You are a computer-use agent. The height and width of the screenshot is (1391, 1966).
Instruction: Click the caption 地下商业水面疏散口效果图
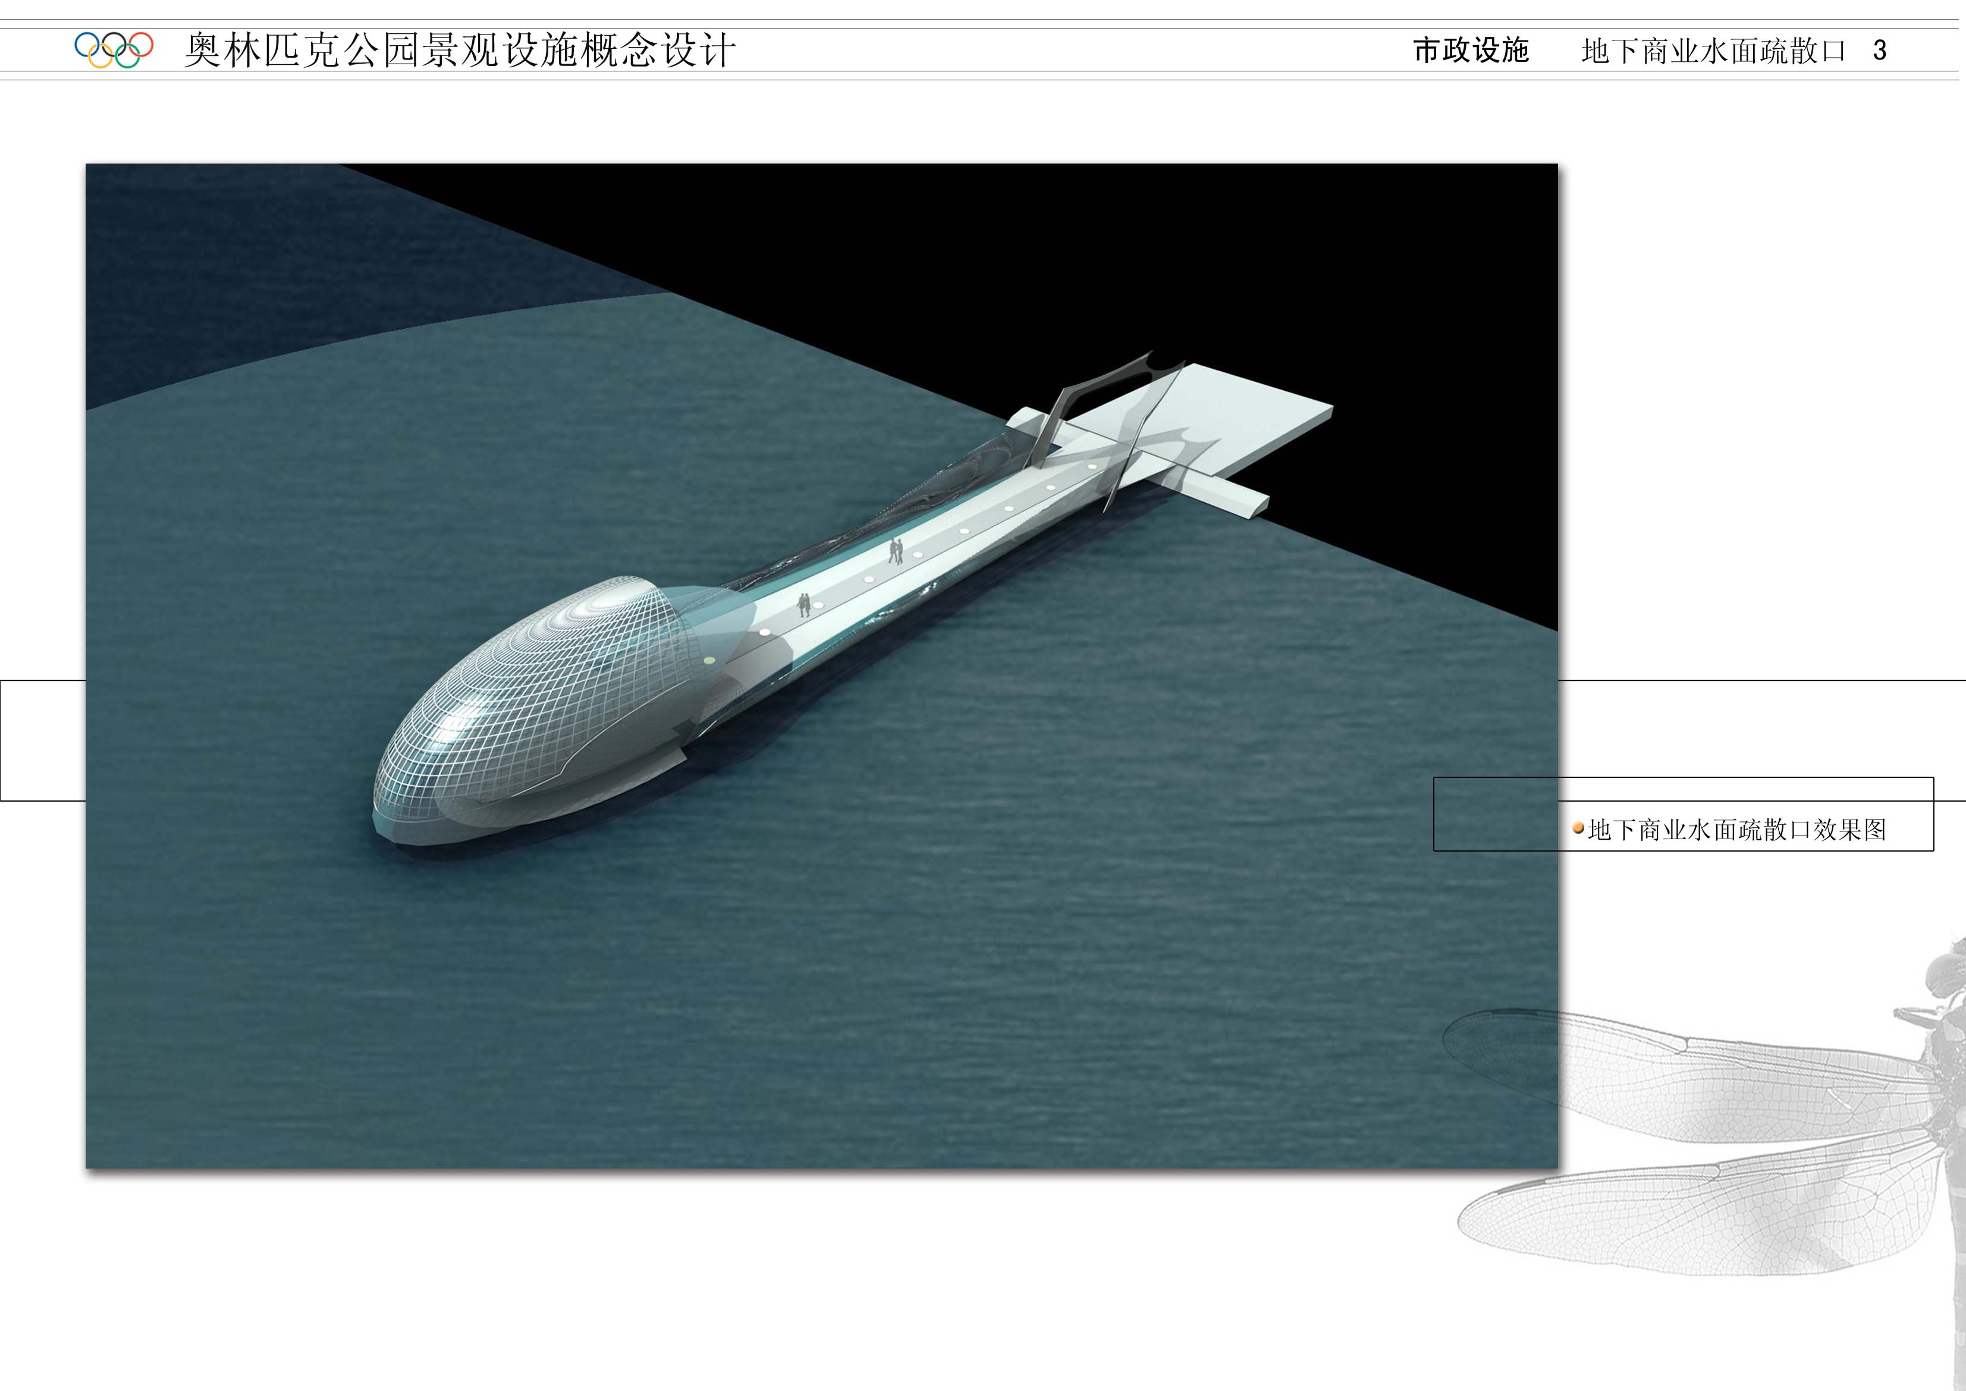1738,830
